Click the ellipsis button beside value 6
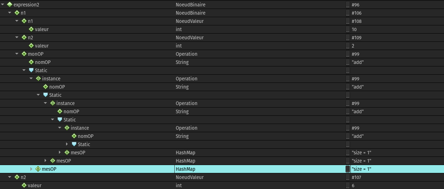 (348, 185)
